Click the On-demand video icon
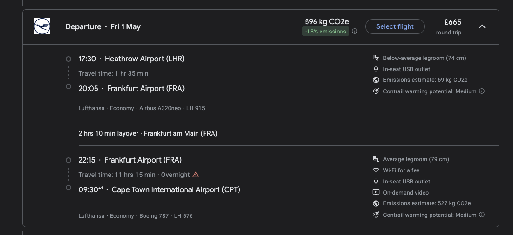Image resolution: width=513 pixels, height=235 pixels. point(376,193)
